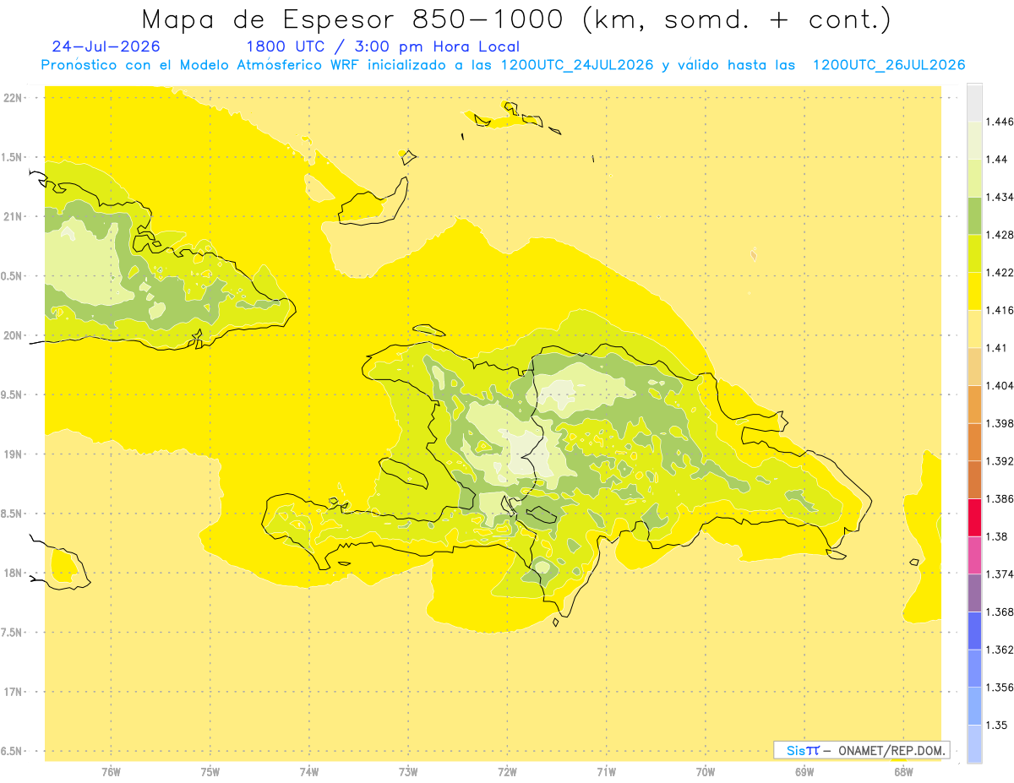Click the legend value '1.386'
Image resolution: width=1014 pixels, height=783 pixels.
pyautogui.click(x=999, y=498)
